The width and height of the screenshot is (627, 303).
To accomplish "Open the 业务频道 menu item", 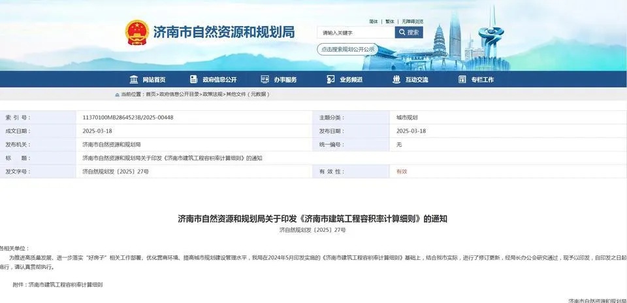I will pos(351,80).
